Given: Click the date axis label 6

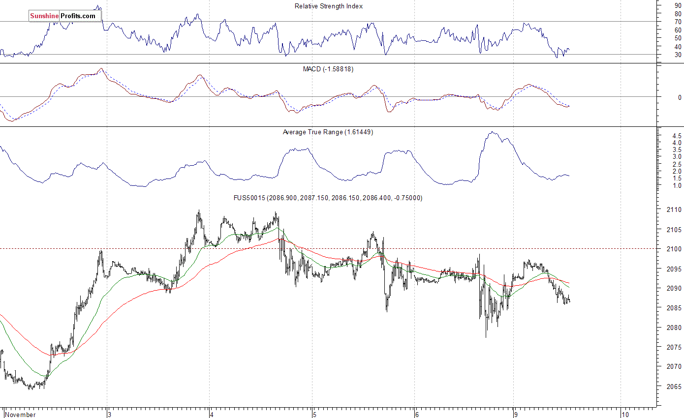Looking at the screenshot, I should [416, 415].
